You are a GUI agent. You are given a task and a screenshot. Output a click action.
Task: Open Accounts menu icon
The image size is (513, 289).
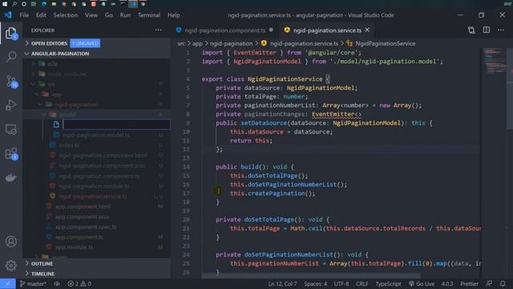(10, 242)
